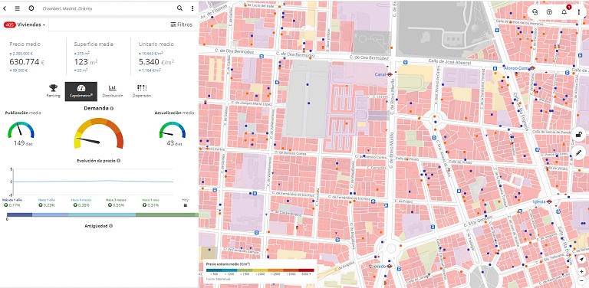Click the 630.774 € average price value

(27, 62)
